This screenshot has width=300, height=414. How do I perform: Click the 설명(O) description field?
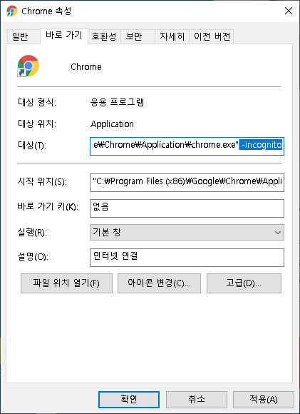[187, 258]
